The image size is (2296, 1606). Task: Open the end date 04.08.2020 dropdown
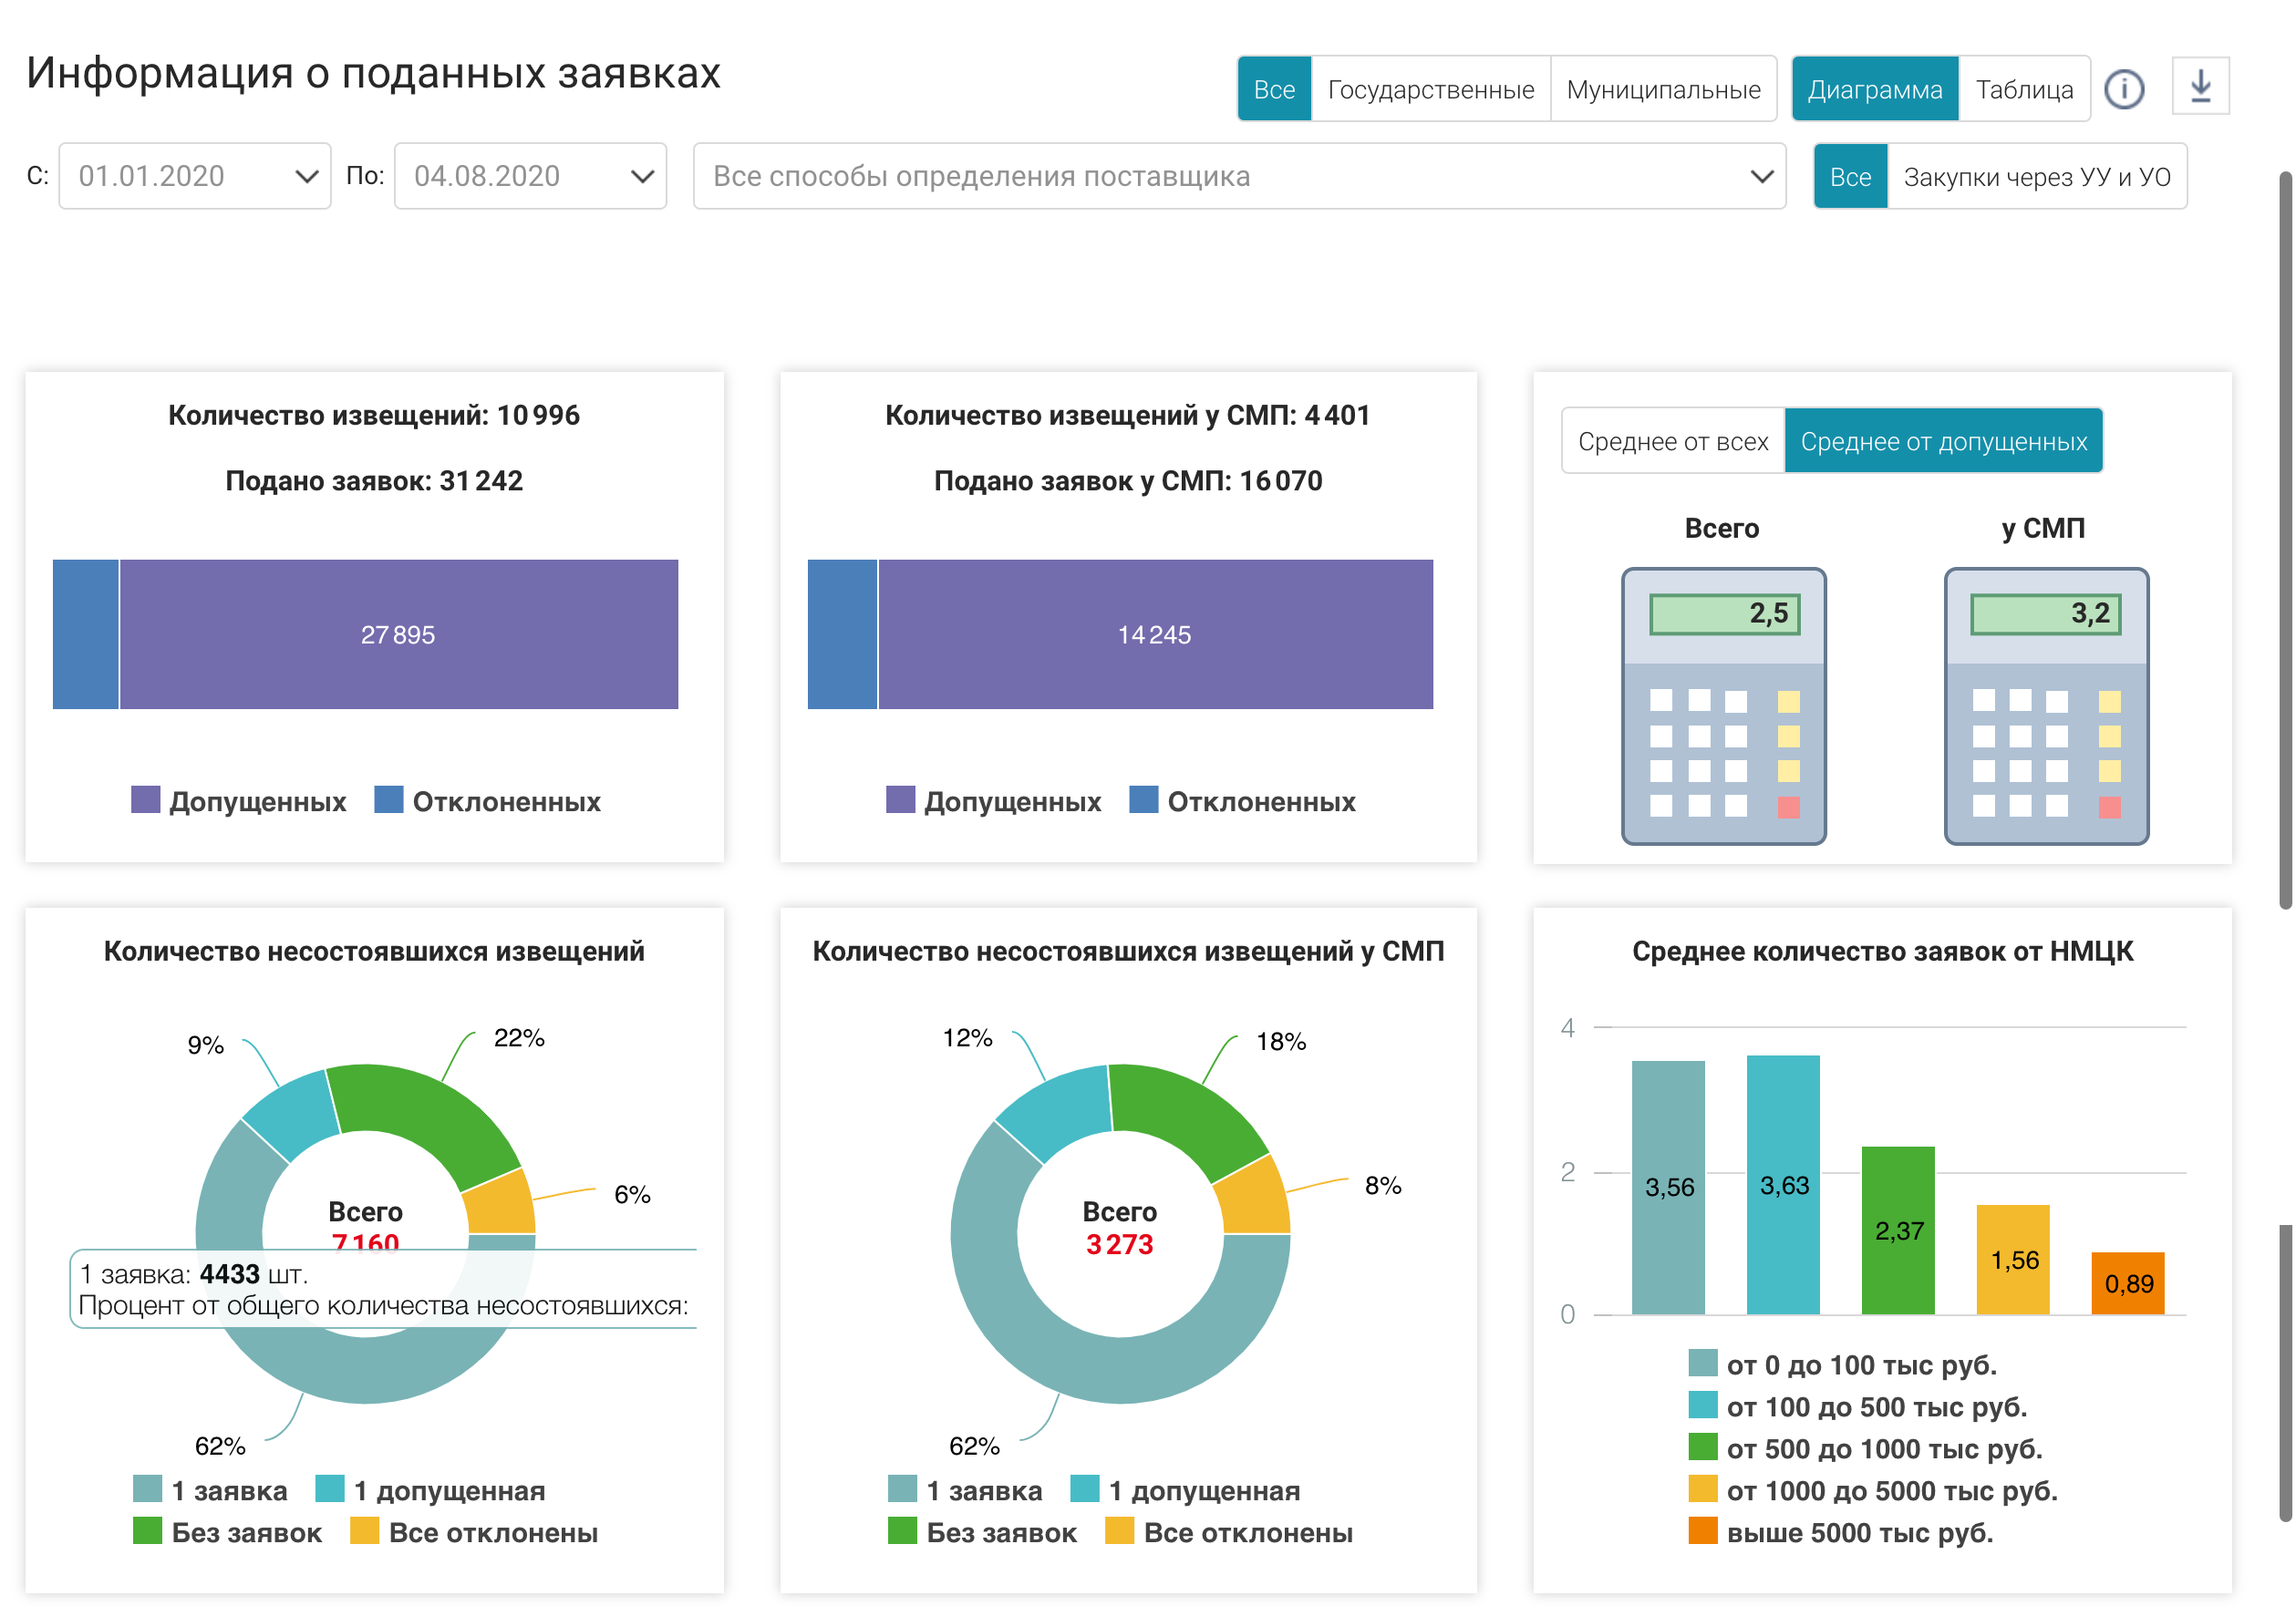[x=530, y=176]
